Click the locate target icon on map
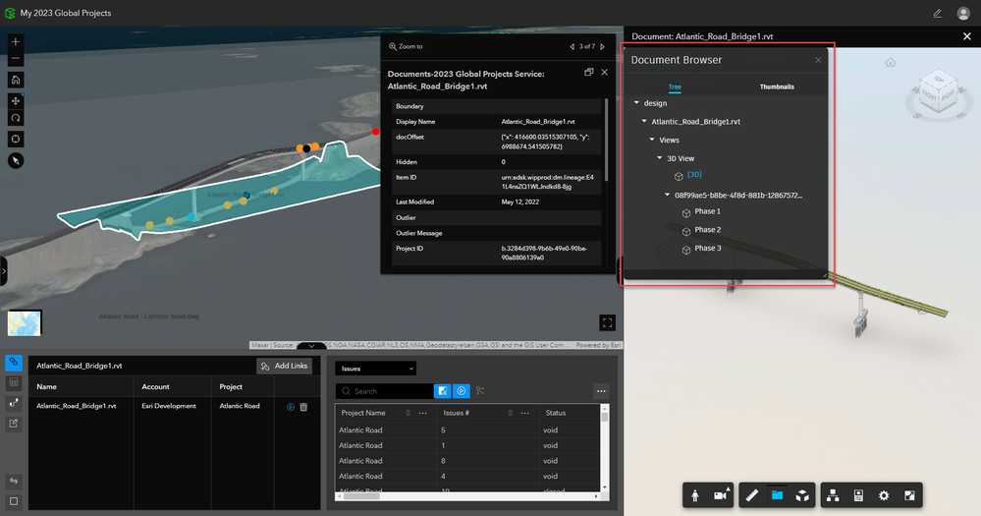 pos(16,139)
